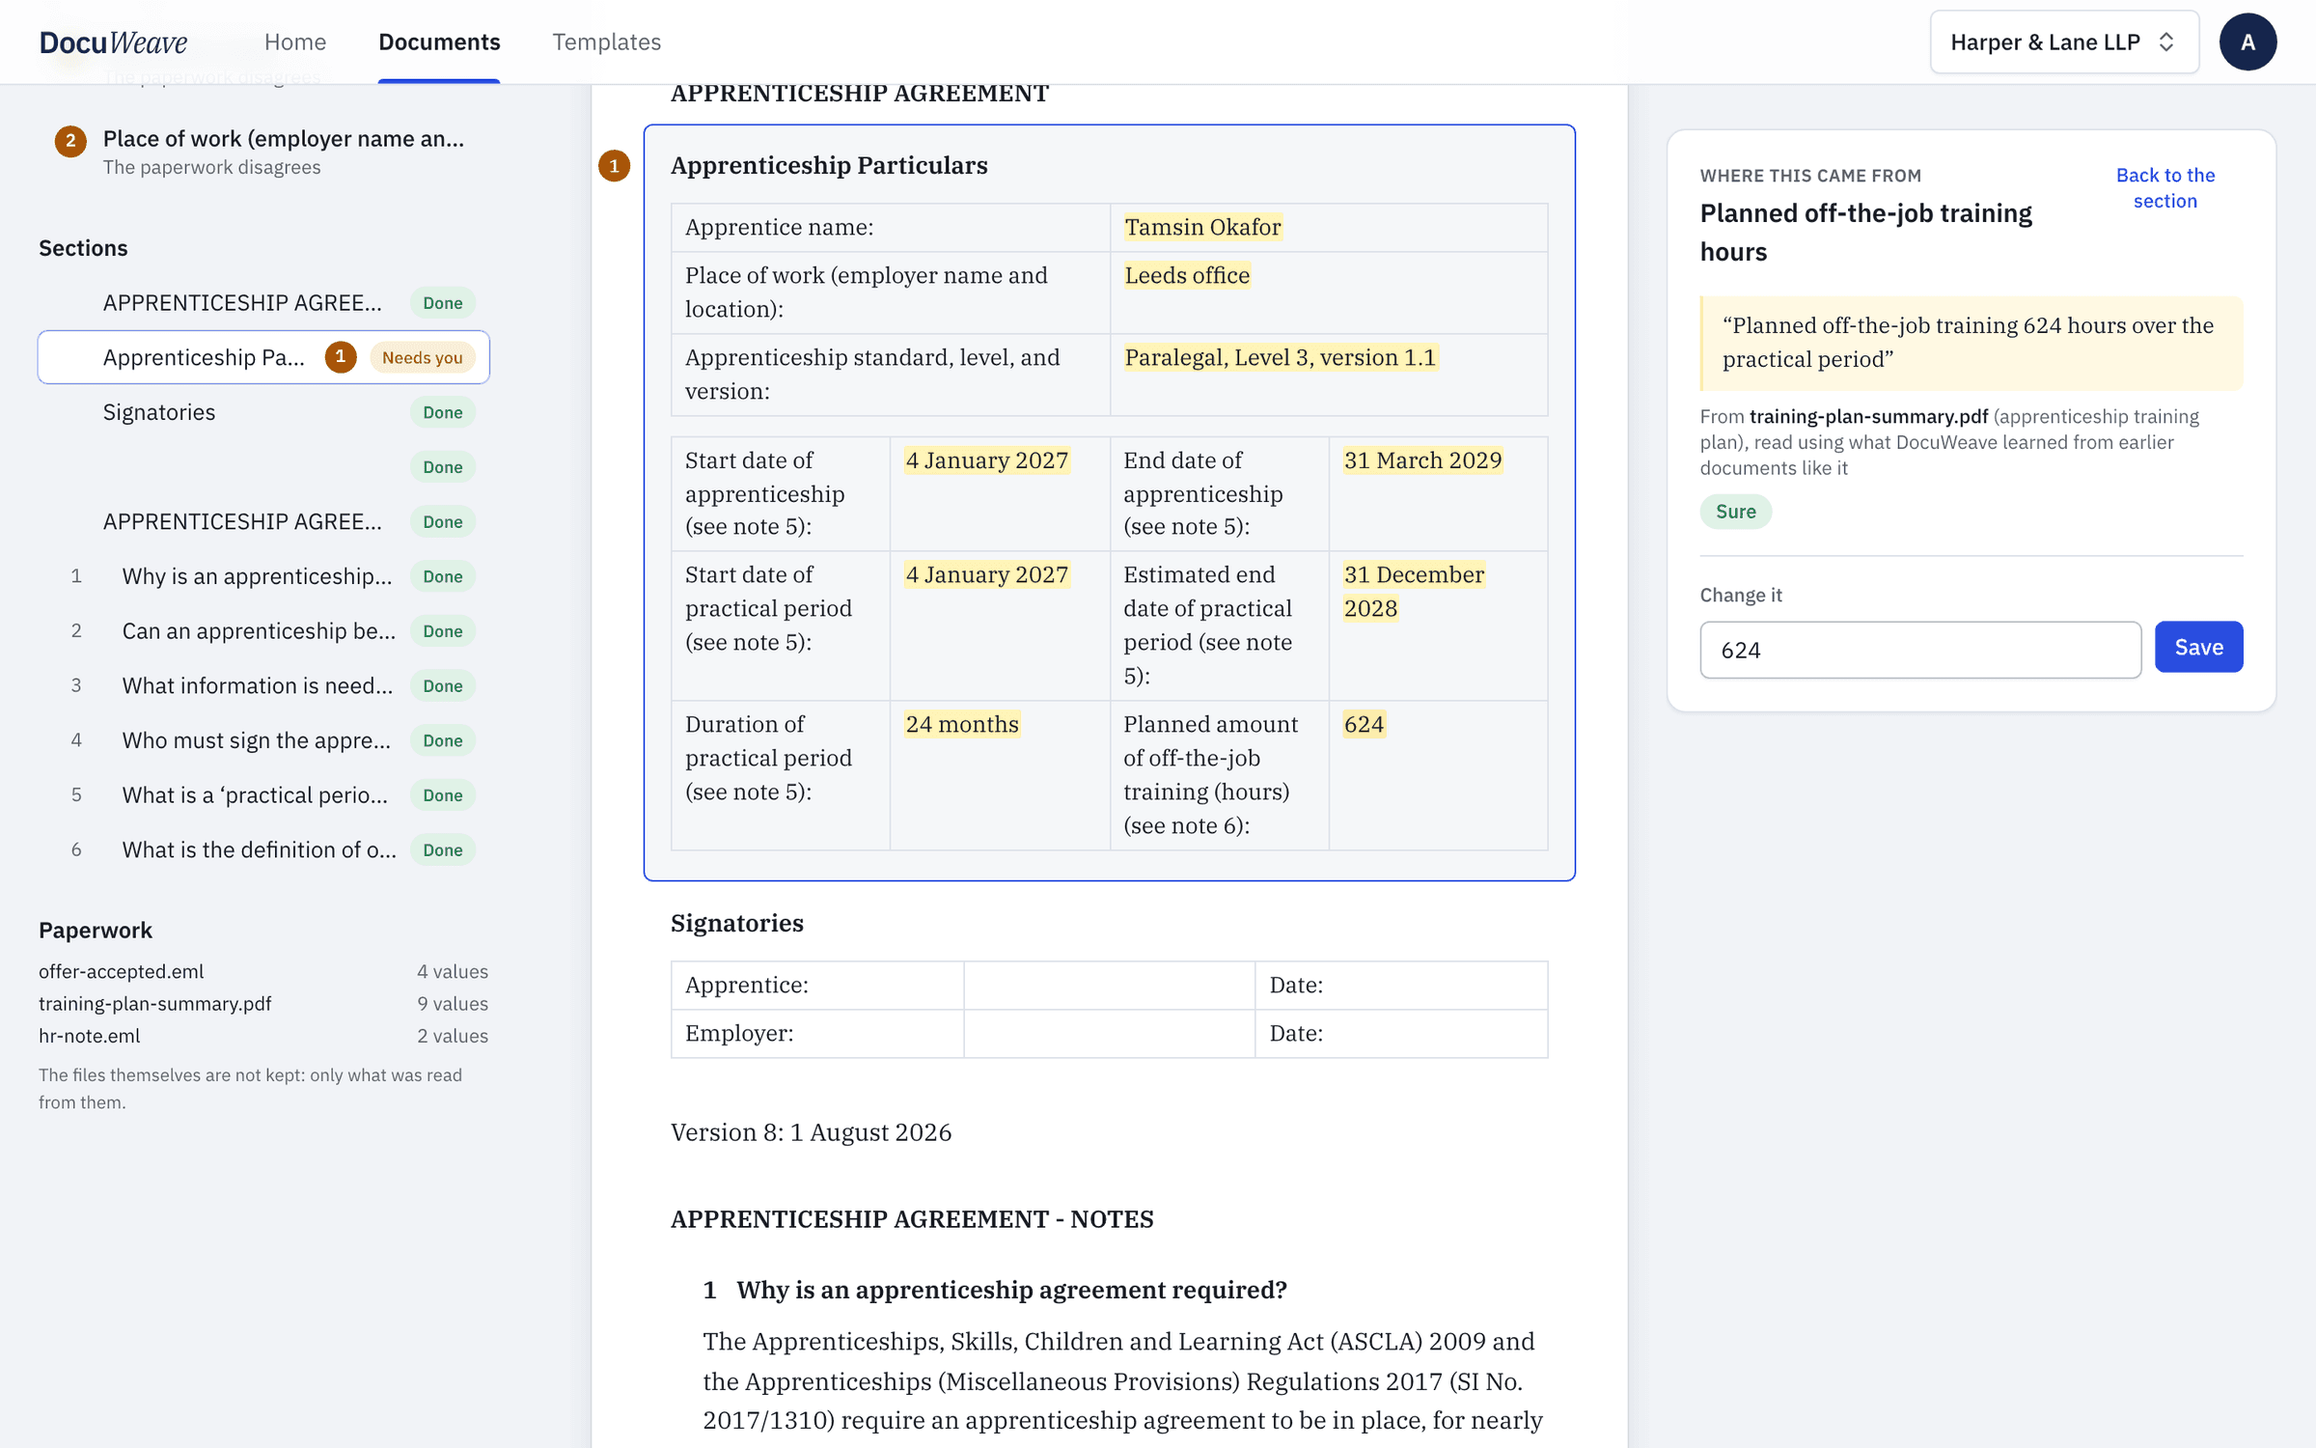Click the empty Employer signature cell
Screen dimensions: 2316x1448
click(x=1109, y=1033)
